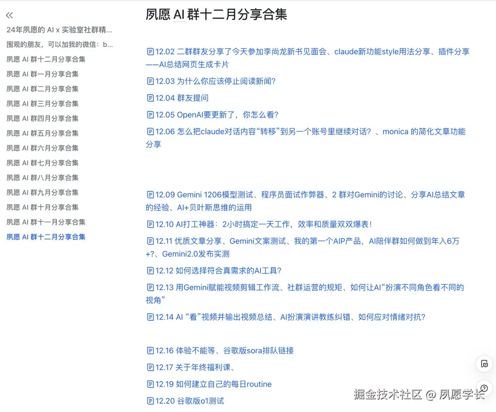Image resolution: width=496 pixels, height=412 pixels.
Task: Click the document title 夙愿 AI 群十二月分享合集
Action: (216, 14)
